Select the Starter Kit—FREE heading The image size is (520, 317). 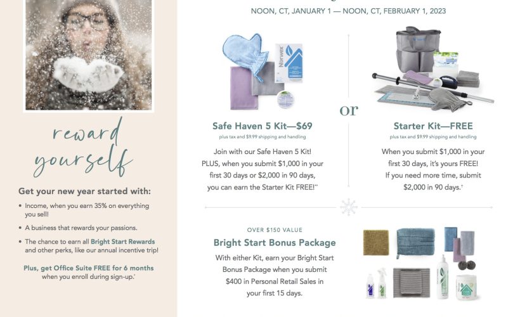433,126
